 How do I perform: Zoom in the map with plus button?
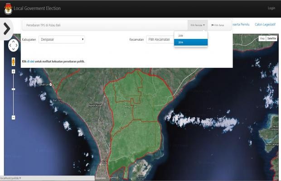(13, 71)
